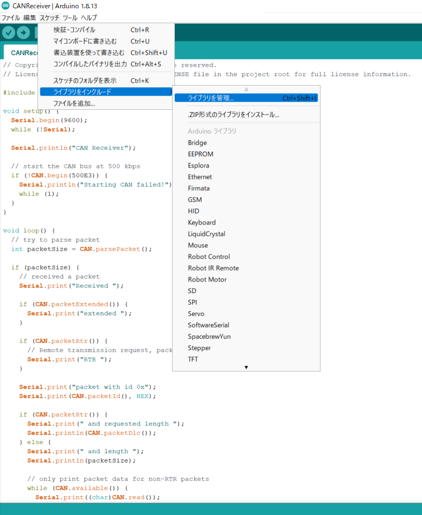Click the submenu scroll-up triangle
This screenshot has height=515, width=422.
[246, 89]
